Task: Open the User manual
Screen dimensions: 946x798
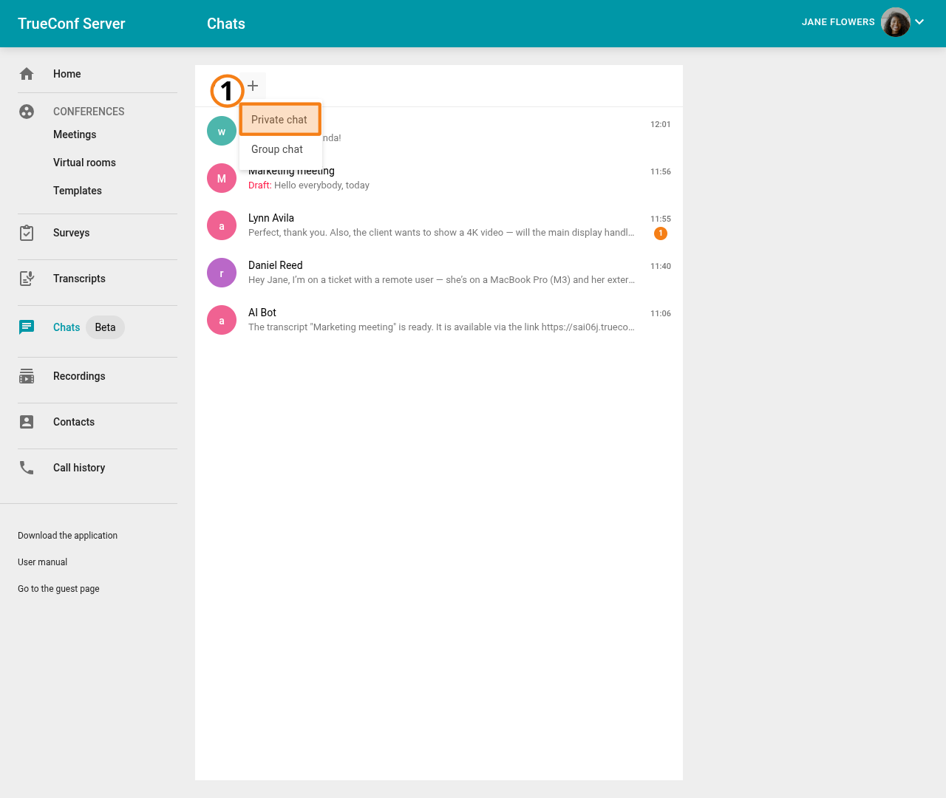Action: tap(42, 562)
